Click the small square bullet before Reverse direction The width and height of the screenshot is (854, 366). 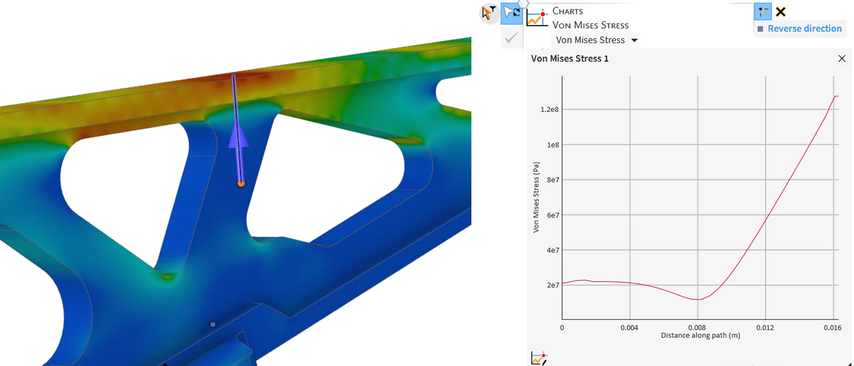(x=760, y=29)
